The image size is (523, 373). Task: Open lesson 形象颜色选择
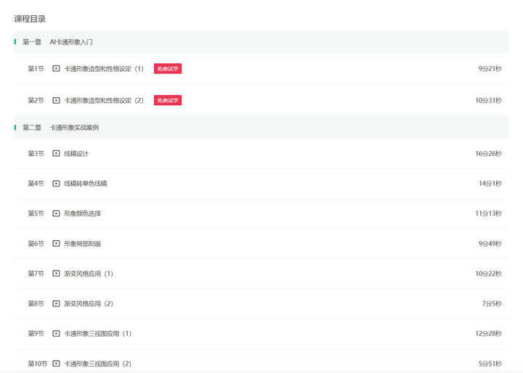(82, 213)
